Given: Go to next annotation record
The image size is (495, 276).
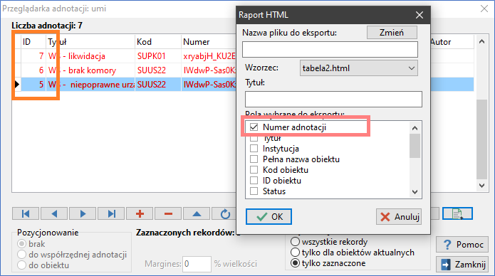Looking at the screenshot, I should point(83,213).
